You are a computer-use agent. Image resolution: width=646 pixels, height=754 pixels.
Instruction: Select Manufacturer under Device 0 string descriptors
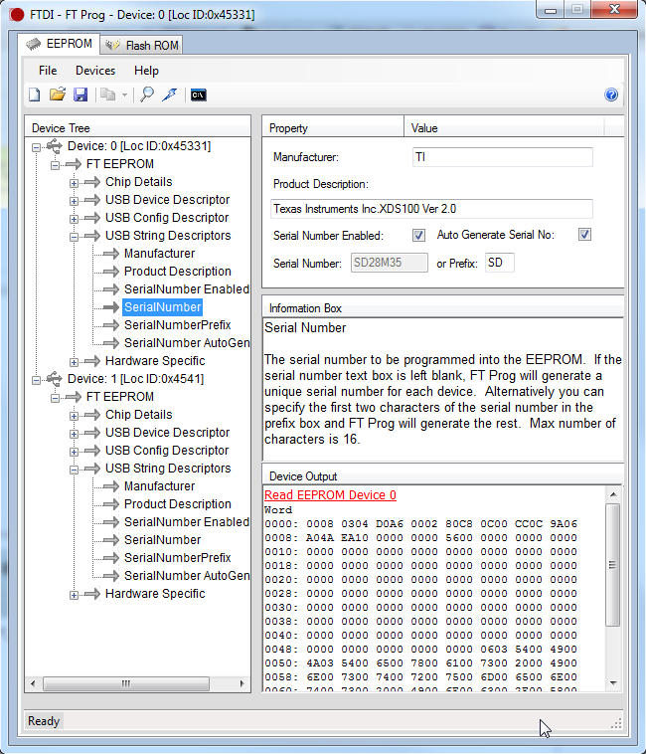click(159, 254)
